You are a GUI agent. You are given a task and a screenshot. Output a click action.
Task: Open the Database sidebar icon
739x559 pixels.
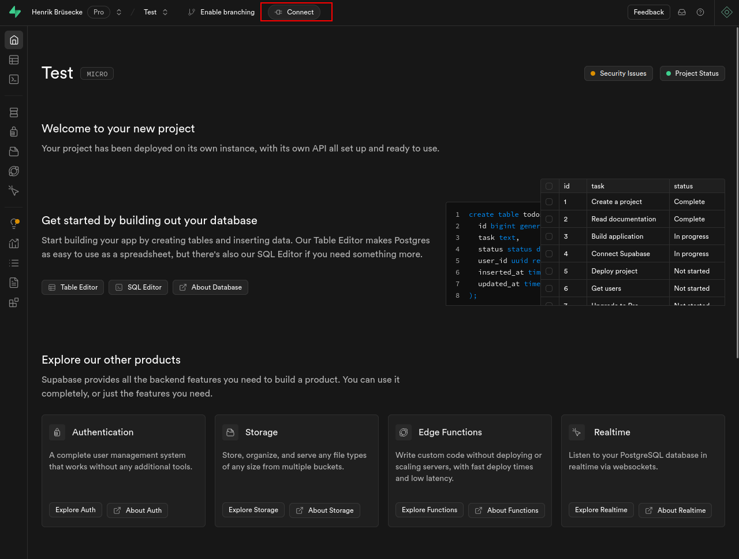pos(14,112)
